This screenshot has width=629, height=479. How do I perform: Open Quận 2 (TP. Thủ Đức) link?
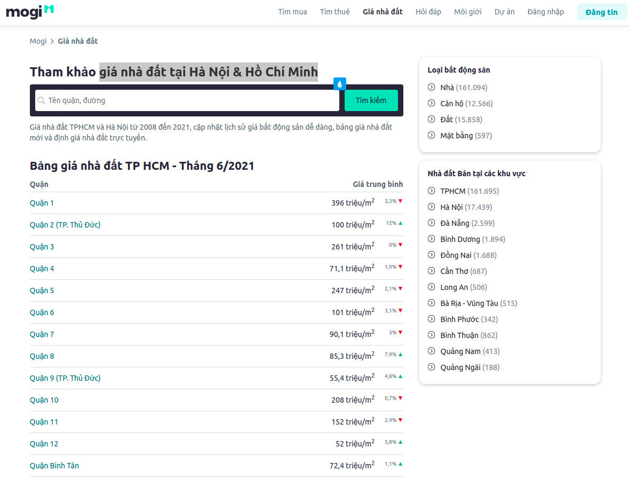(65, 225)
